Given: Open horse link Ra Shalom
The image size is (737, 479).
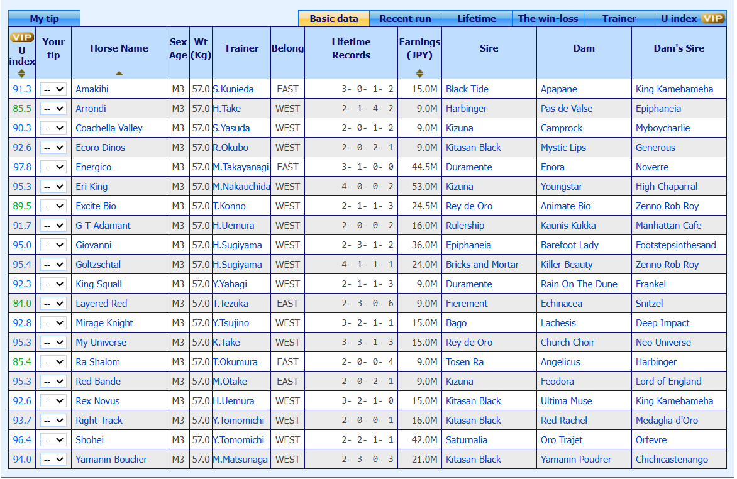Looking at the screenshot, I should pyautogui.click(x=97, y=362).
